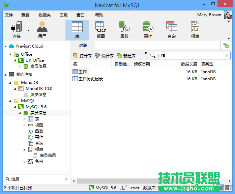The height and width of the screenshot is (194, 235).
Task: Click the 信息 panel search icon
Action: pos(7,179)
